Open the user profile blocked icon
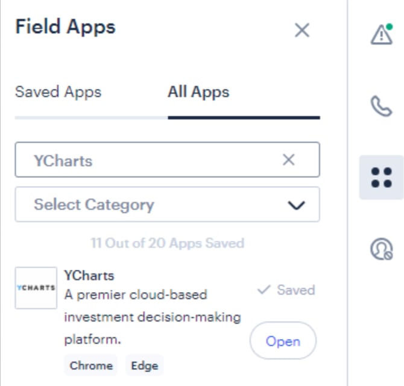The image size is (404, 386). point(381,249)
